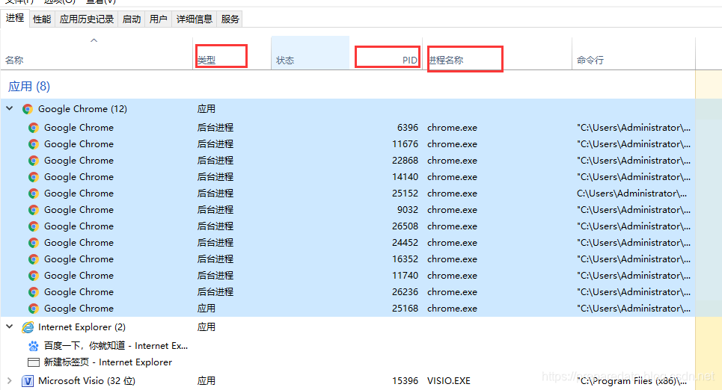Click the Internet Explorer group icon

[28, 327]
